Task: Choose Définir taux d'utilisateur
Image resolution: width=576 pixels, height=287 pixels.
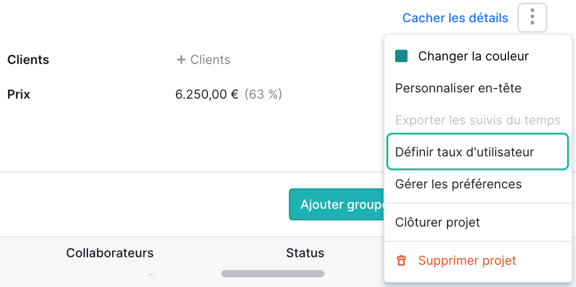Action: (x=464, y=152)
